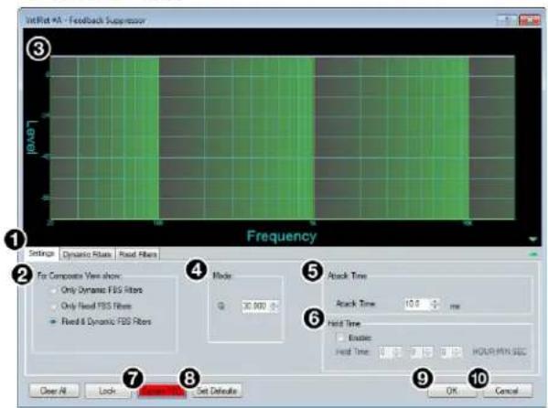Click the title bar help button
548x408 pixels.
pos(507,20)
